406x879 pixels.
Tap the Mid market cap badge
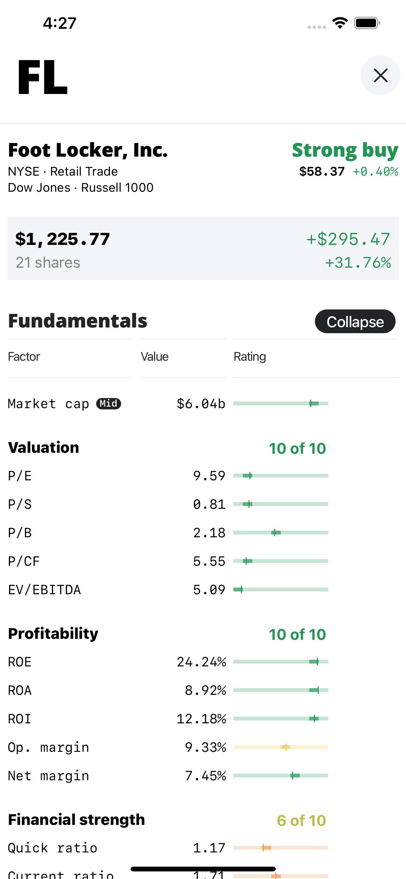tap(108, 404)
